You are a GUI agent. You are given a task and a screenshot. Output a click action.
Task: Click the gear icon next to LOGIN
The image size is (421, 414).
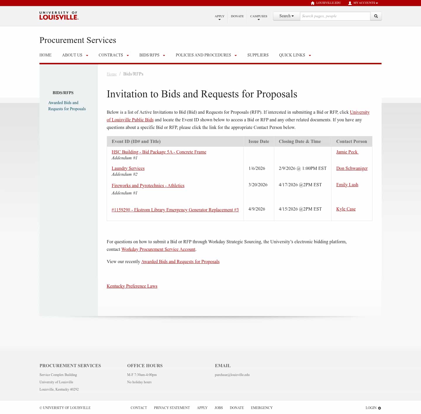click(x=379, y=408)
